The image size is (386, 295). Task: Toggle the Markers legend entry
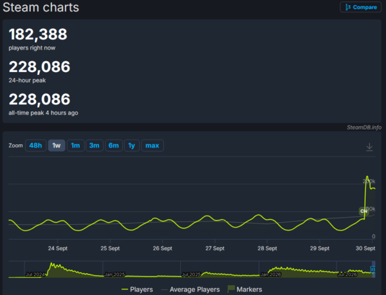[245, 289]
